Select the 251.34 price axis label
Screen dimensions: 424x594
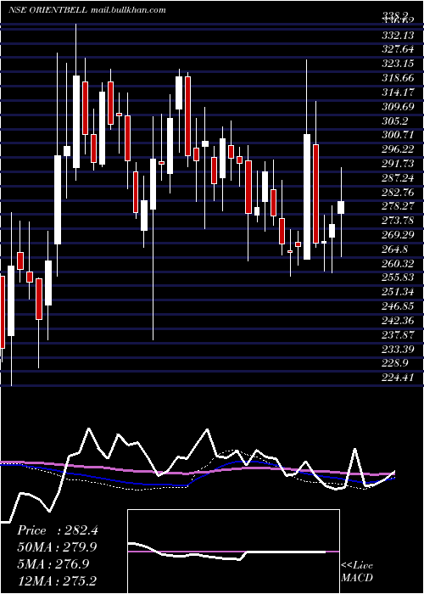pyautogui.click(x=397, y=292)
